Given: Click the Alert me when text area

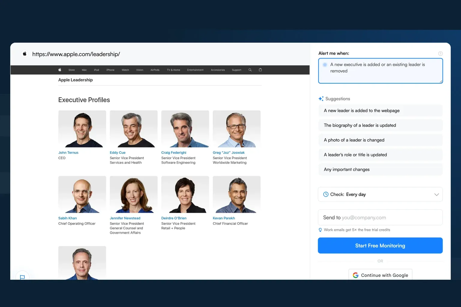Looking at the screenshot, I should [x=381, y=71].
